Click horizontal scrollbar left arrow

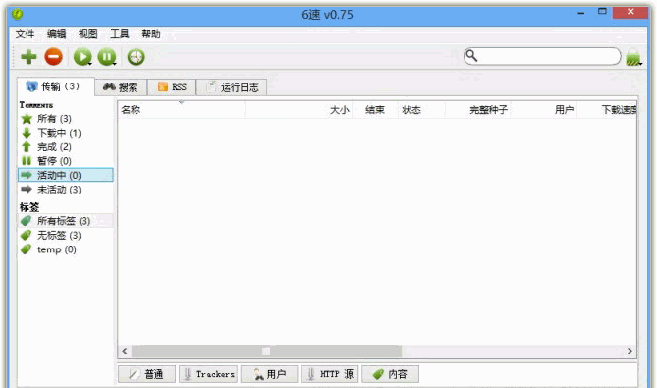pos(125,351)
